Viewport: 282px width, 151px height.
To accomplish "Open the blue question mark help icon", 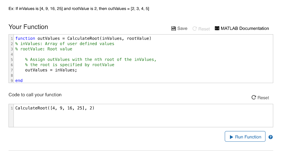I will coord(270,137).
